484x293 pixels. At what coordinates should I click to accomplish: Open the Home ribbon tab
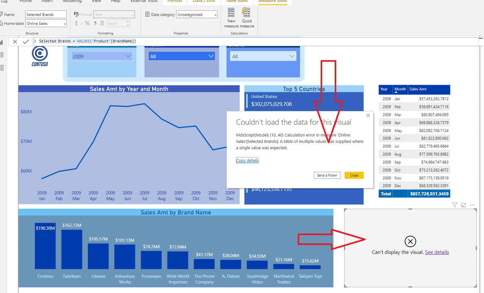26,1
